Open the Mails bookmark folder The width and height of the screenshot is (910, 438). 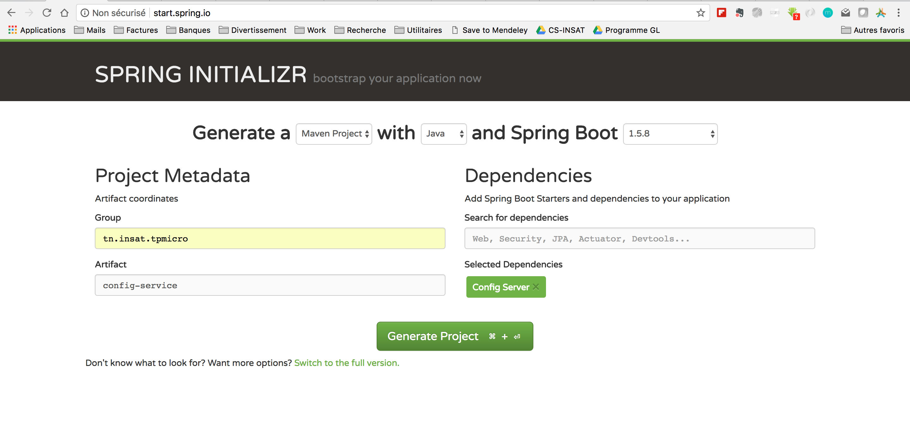click(90, 30)
